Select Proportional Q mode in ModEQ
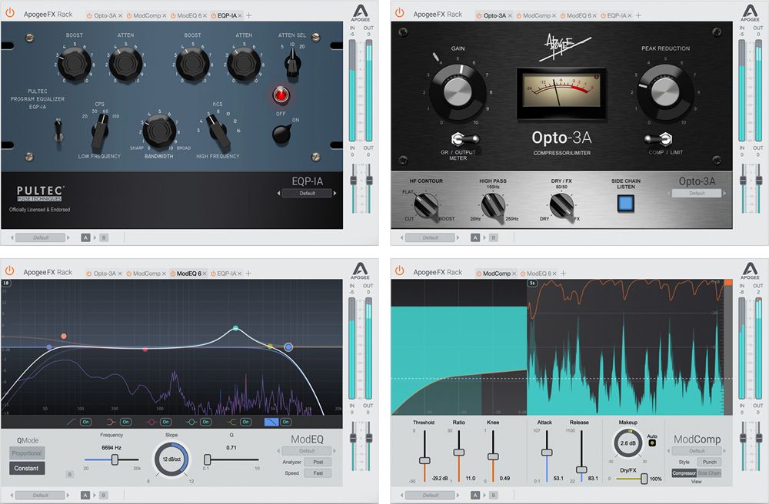Viewport: 769px width, 504px height. tap(27, 453)
